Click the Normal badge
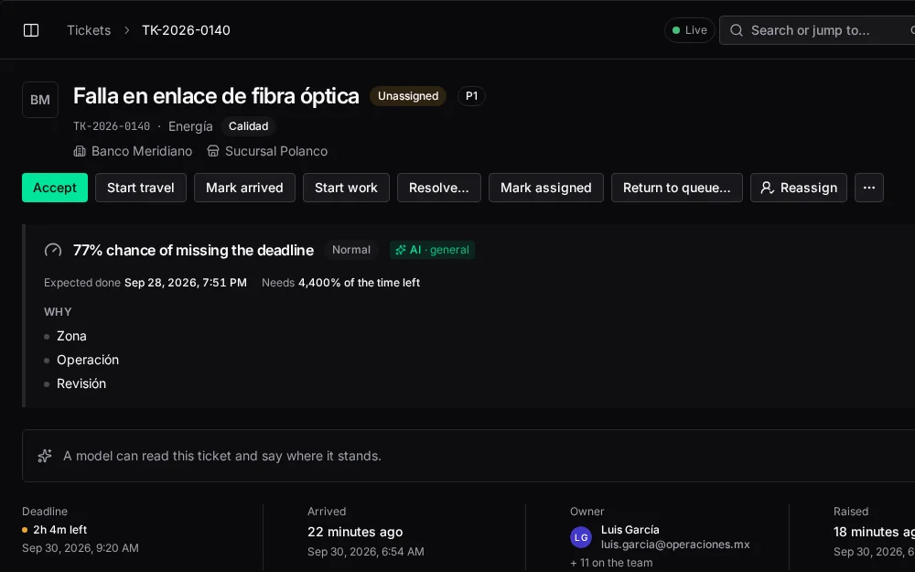 click(x=351, y=250)
